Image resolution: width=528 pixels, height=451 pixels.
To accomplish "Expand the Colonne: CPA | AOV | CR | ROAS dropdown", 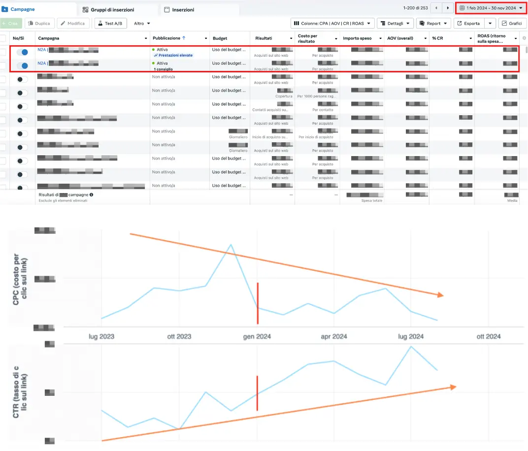I will click(332, 23).
